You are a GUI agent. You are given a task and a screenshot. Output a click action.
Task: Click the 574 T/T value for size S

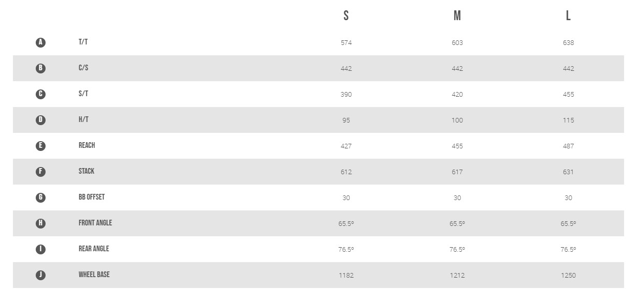tap(346, 43)
